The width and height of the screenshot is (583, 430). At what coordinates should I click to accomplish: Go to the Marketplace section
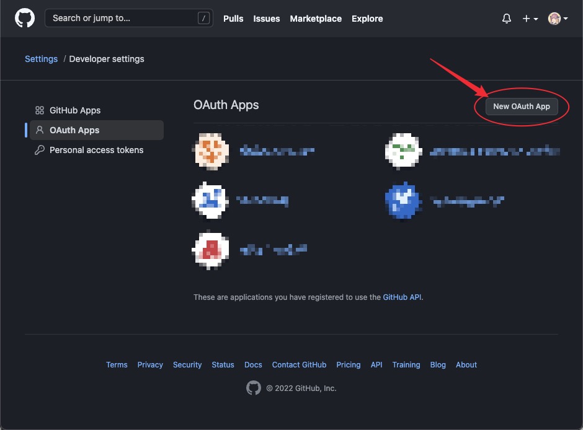316,19
